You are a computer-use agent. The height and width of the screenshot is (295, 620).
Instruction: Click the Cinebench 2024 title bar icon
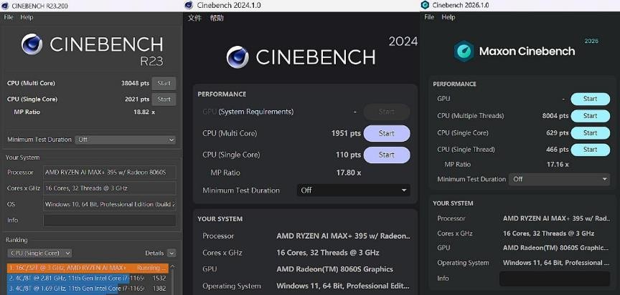tap(189, 5)
